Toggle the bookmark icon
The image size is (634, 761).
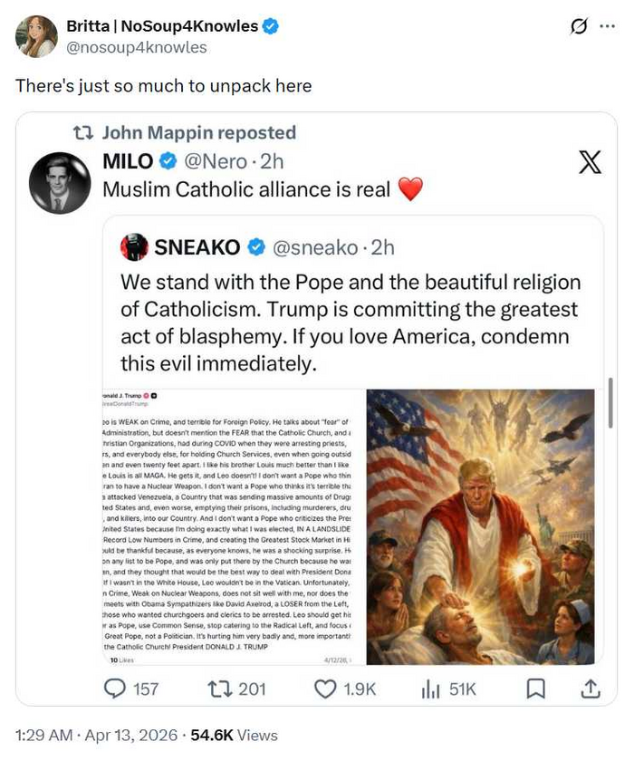point(536,689)
